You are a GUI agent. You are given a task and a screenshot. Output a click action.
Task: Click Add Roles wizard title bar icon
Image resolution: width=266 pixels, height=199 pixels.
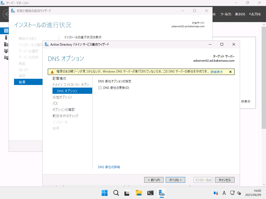(x=13, y=11)
